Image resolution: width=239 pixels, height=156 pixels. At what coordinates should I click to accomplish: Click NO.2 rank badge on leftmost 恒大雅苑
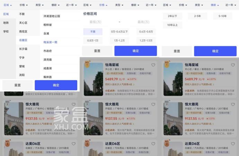7,103
